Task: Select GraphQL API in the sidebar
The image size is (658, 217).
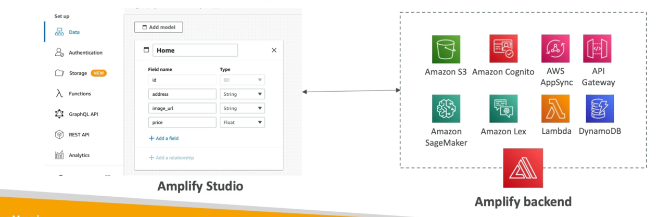Action: 83,114
